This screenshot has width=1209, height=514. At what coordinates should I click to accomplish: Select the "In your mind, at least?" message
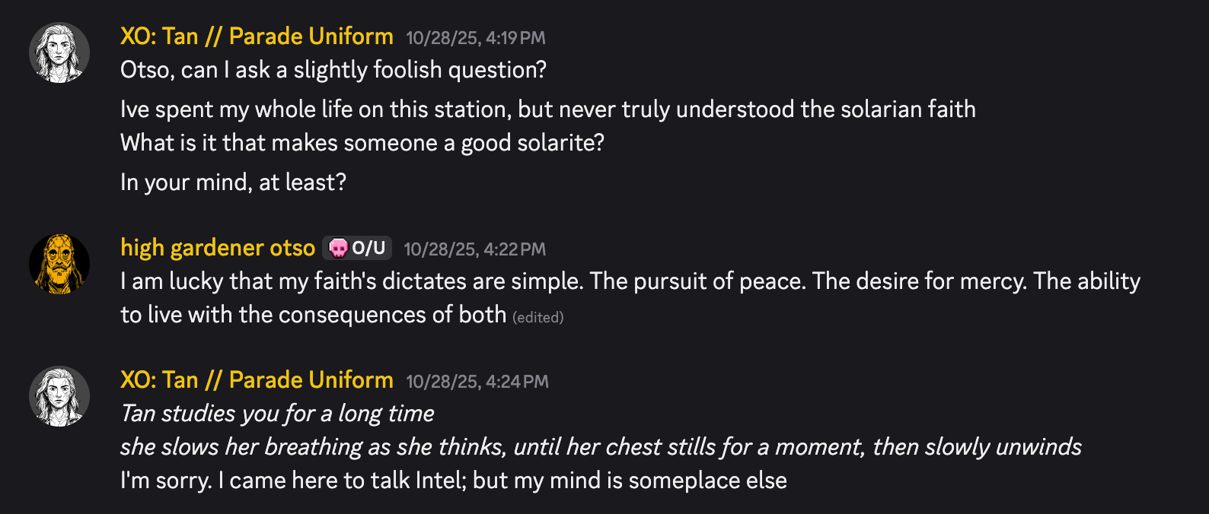233,182
